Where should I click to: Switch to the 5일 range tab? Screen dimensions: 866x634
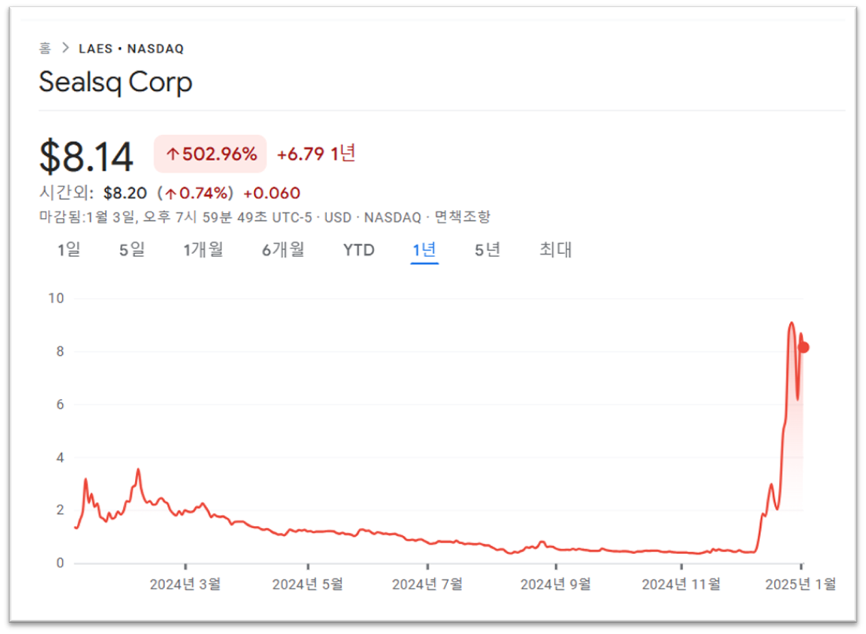pos(132,250)
